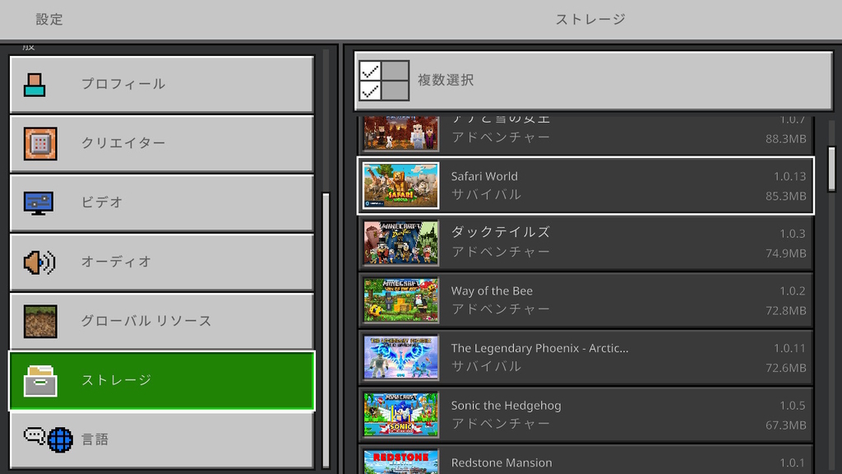The height and width of the screenshot is (474, 842).
Task: Click the Storage file drawer icon
Action: click(x=40, y=381)
